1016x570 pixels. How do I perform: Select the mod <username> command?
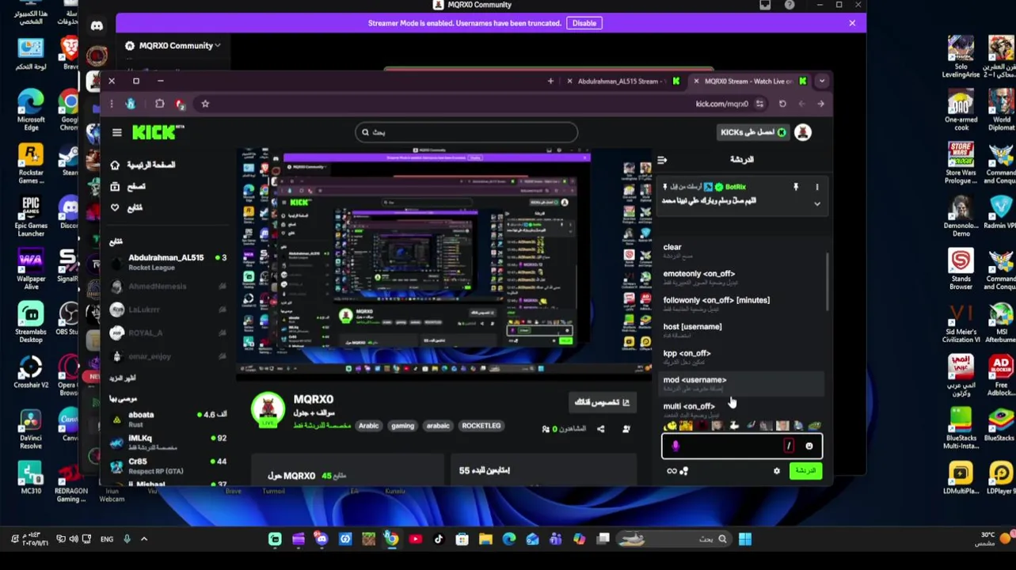pos(740,383)
